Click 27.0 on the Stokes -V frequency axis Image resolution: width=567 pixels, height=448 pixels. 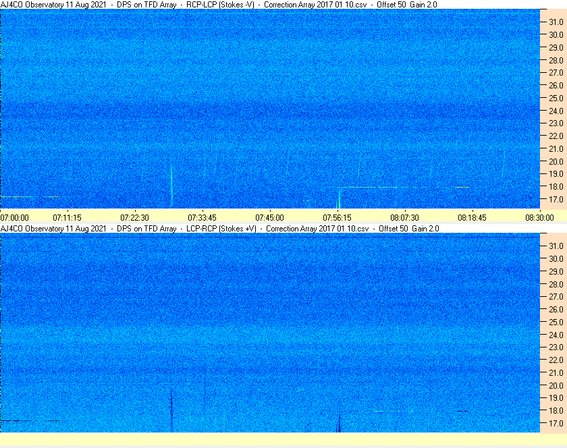click(556, 73)
